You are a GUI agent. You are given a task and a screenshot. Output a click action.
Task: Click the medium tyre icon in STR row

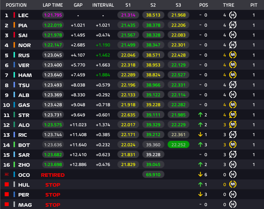coord(233,115)
